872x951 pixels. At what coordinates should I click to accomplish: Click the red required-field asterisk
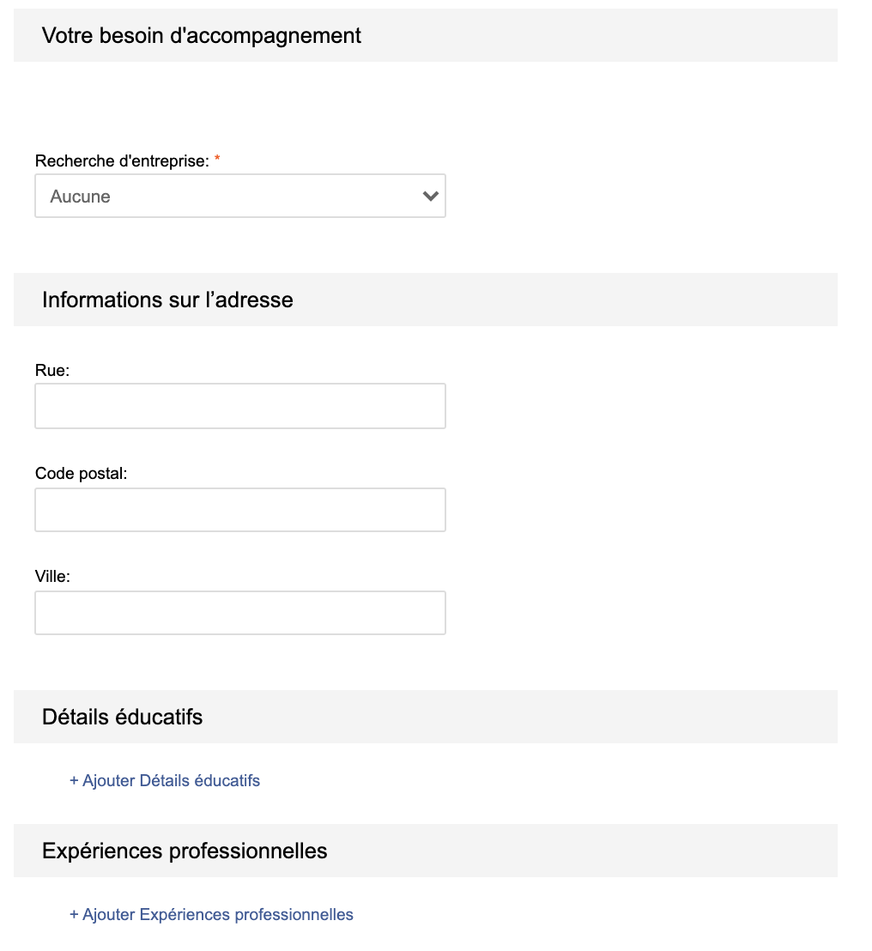tap(217, 161)
